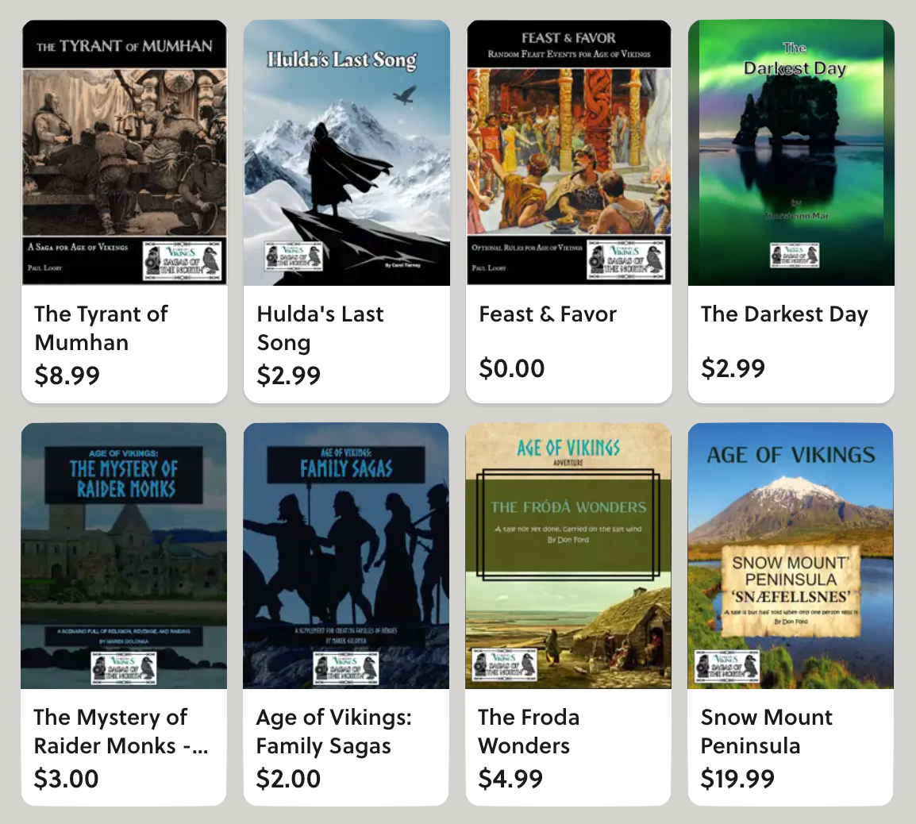The height and width of the screenshot is (824, 916).
Task: Click the raven logo badge on Family Sagas cover
Action: pos(346,668)
